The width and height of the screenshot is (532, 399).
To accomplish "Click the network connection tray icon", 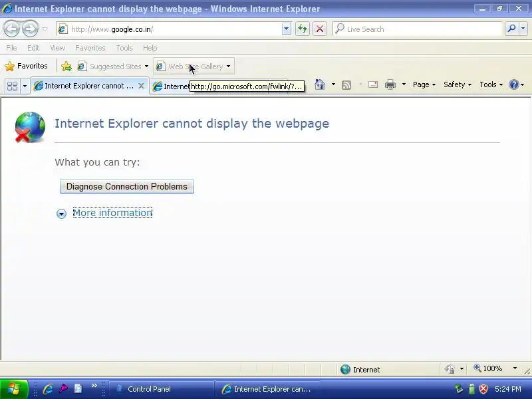I will (459, 389).
